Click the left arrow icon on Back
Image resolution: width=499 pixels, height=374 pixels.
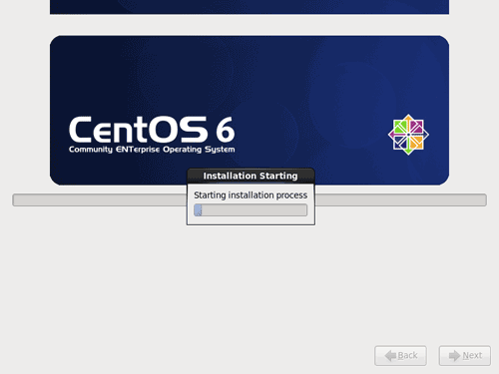coord(390,356)
